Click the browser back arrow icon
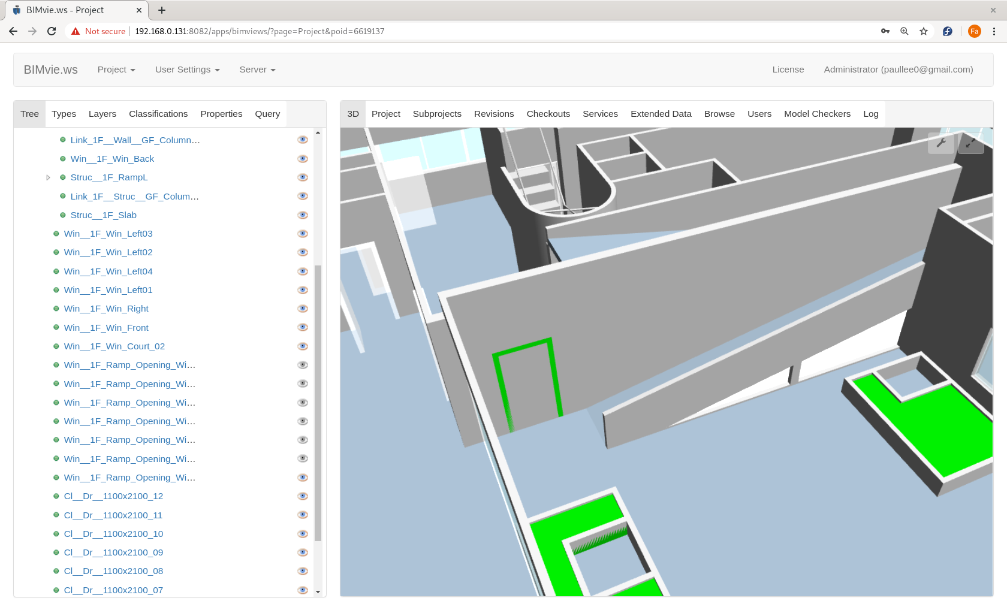Image resolution: width=1007 pixels, height=613 pixels. 13,31
